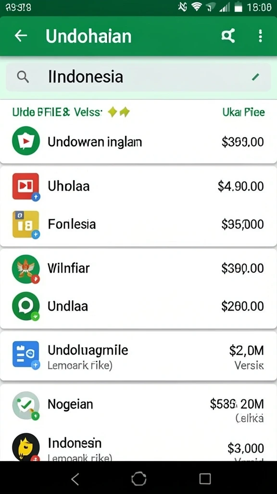The image size is (277, 494).
Task: Tap the green Undlaa chat icon
Action: 26,306
